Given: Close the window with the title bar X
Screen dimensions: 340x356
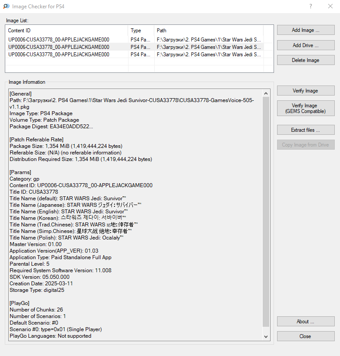Looking at the screenshot, I should (x=330, y=7).
